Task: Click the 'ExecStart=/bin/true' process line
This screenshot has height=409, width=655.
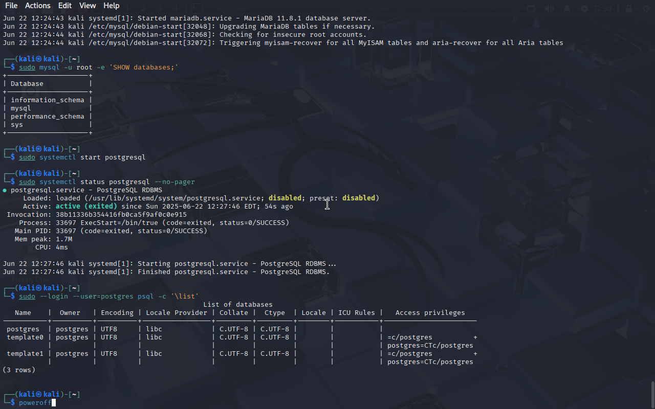Action: click(x=154, y=223)
